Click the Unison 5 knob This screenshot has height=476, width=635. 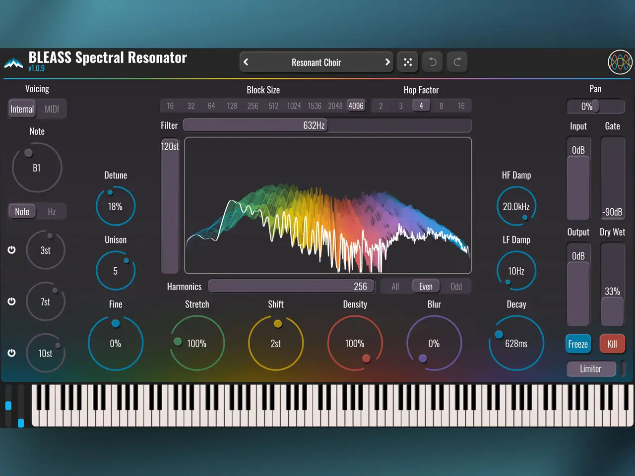pos(115,271)
